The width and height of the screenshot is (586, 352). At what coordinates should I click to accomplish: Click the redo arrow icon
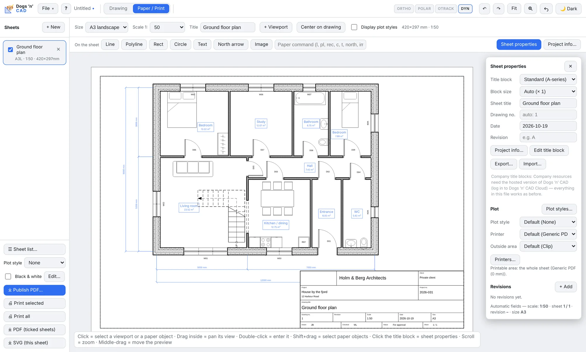click(498, 9)
